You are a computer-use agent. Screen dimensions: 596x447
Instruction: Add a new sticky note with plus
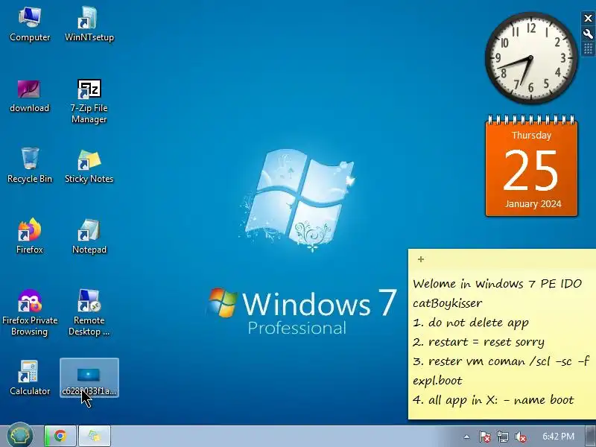click(x=421, y=259)
